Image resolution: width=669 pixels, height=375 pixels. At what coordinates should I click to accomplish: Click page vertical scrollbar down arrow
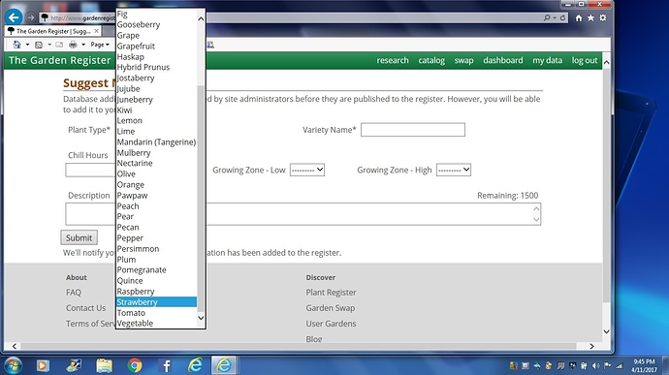tap(606, 331)
